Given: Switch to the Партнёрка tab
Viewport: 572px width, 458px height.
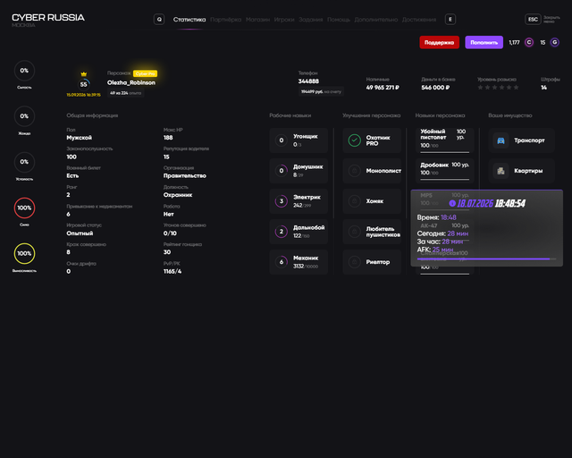Looking at the screenshot, I should [226, 20].
